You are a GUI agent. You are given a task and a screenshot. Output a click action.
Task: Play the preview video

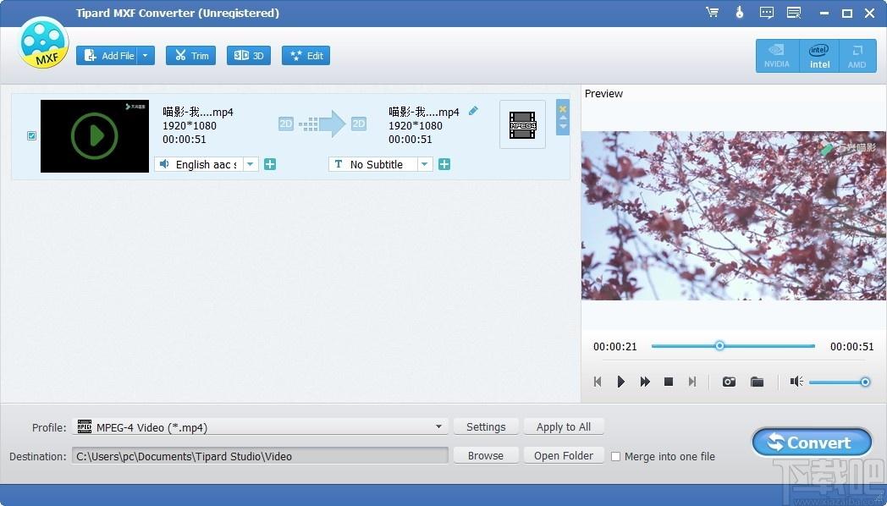click(x=621, y=382)
